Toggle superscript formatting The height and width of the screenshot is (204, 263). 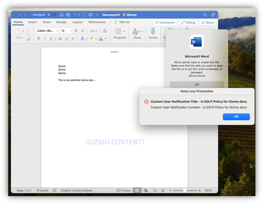[73, 39]
